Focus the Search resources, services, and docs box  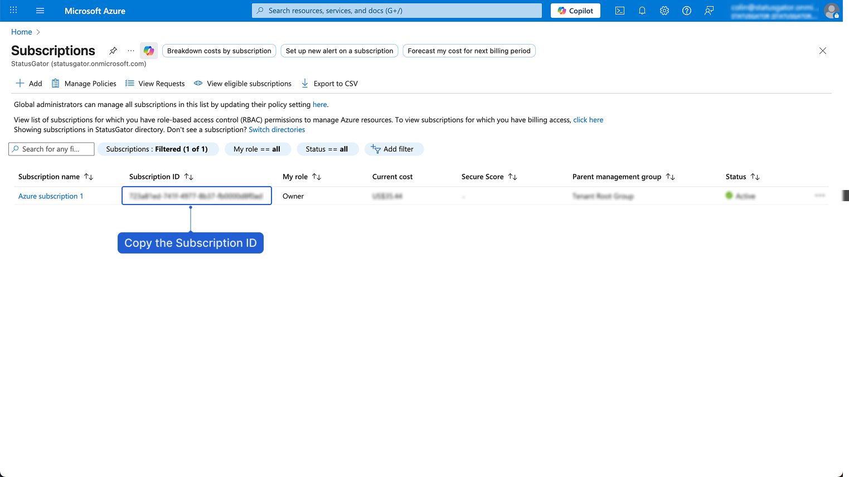[397, 11]
